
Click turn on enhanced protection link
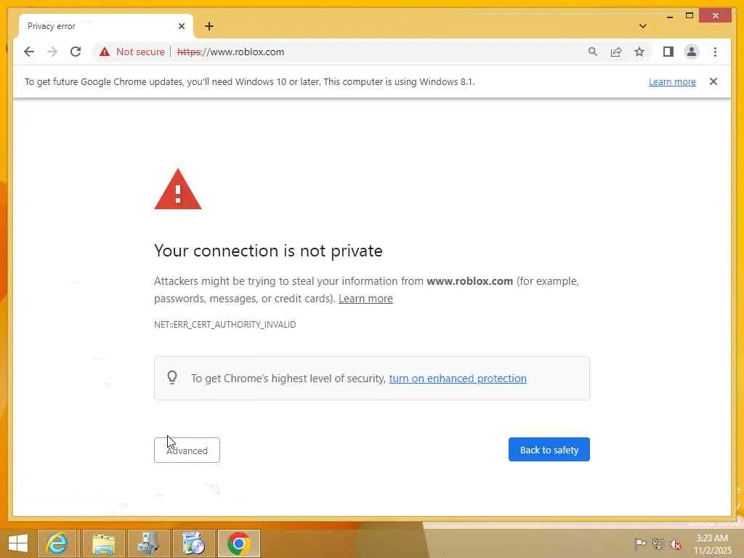[458, 378]
